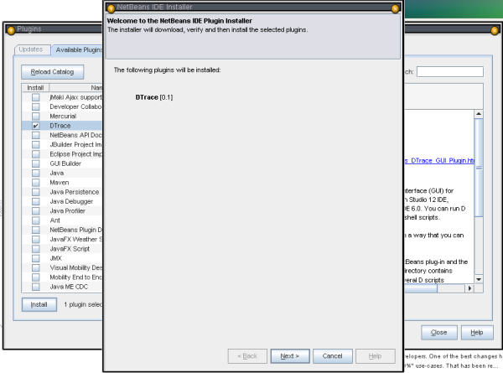
Task: Select the Java plugin row
Action: pyautogui.click(x=62, y=173)
